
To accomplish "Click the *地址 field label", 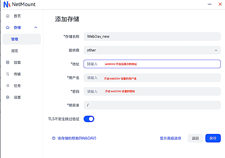I will coord(75,64).
